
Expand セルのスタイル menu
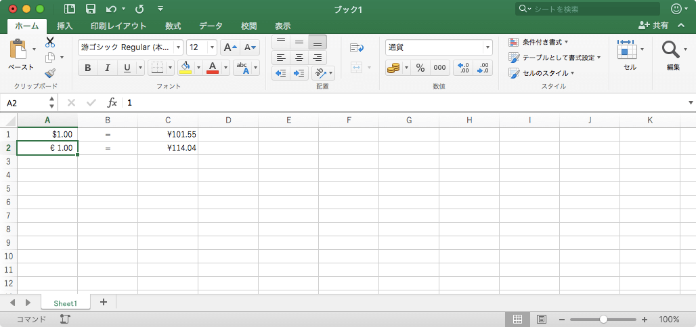pos(541,72)
